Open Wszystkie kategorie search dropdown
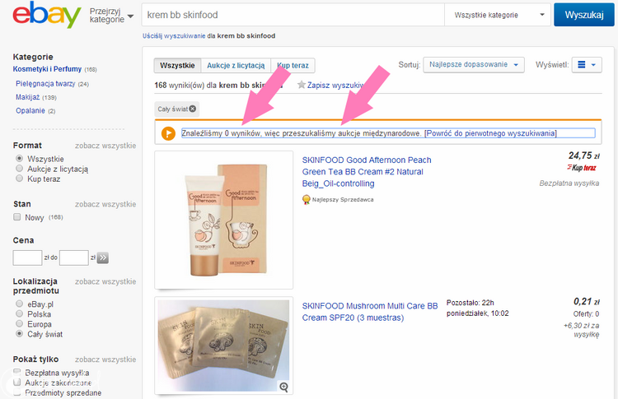618x399 pixels. [498, 15]
